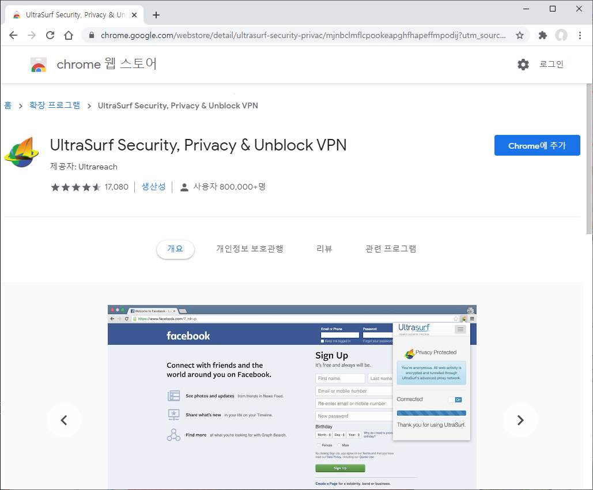The image size is (593, 490).
Task: Go to 홈 breadcrumb link
Action: [x=7, y=105]
